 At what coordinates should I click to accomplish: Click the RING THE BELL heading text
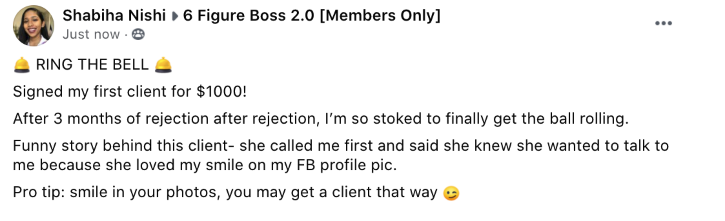[92, 64]
